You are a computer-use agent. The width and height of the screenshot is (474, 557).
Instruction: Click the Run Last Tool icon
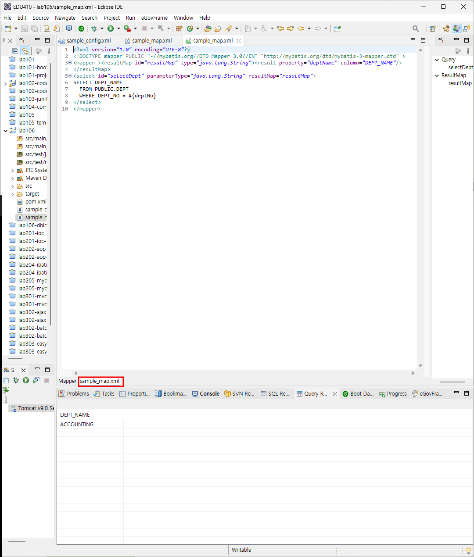point(127,29)
